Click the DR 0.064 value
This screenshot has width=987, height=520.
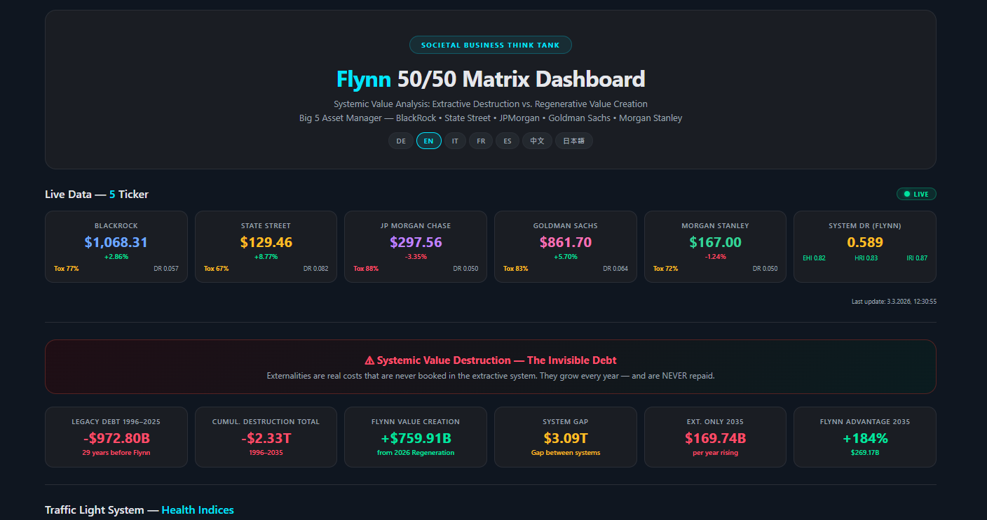615,269
